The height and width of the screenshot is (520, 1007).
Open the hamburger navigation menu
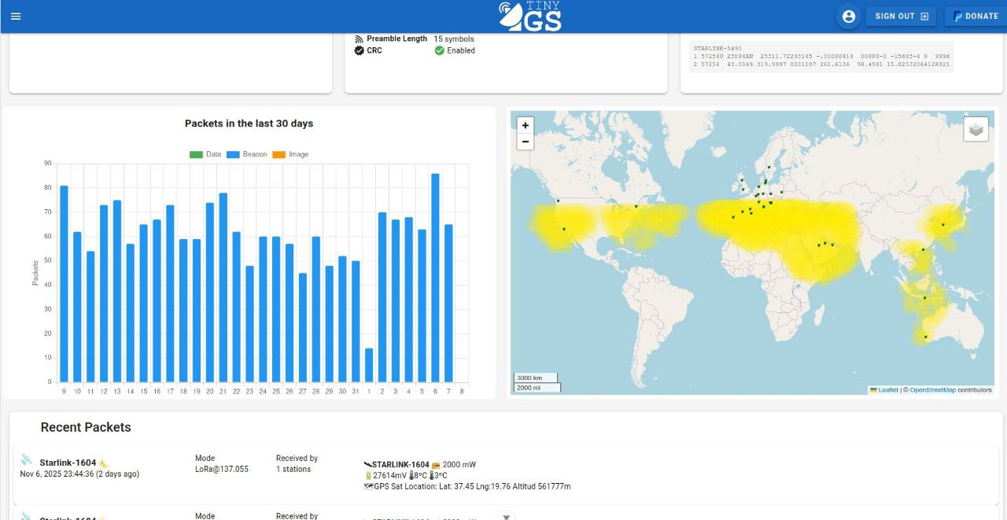(16, 16)
